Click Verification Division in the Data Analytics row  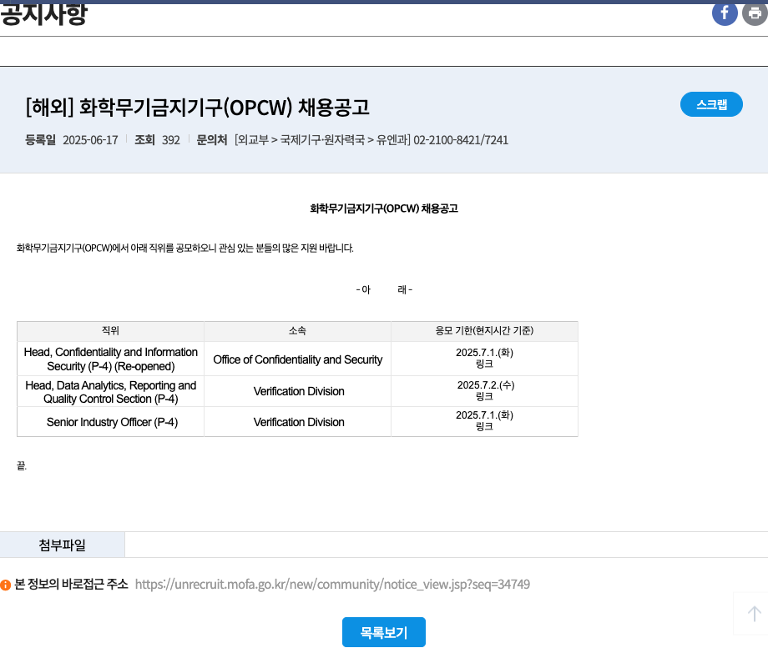pyautogui.click(x=299, y=391)
